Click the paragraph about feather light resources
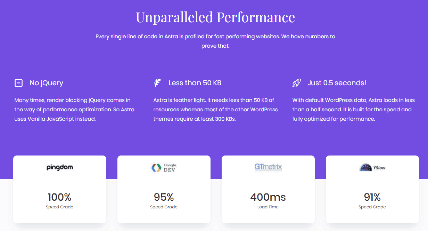Image resolution: width=428 pixels, height=231 pixels. 216,110
